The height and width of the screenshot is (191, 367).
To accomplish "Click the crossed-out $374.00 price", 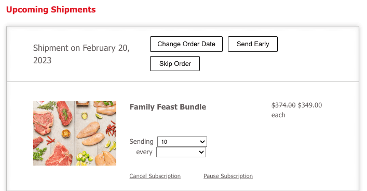I will coord(283,105).
